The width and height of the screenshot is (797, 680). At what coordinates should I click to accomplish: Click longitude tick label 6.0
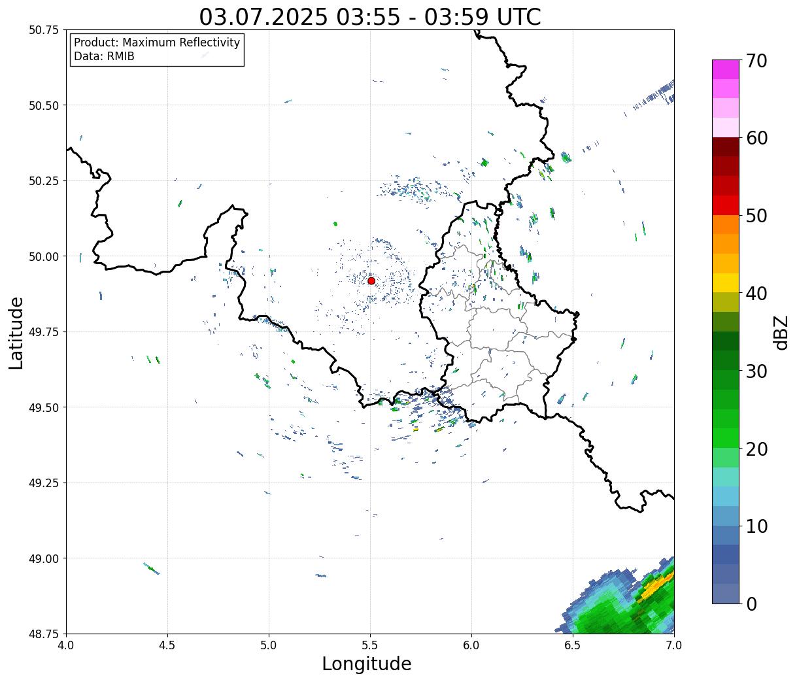click(x=471, y=645)
